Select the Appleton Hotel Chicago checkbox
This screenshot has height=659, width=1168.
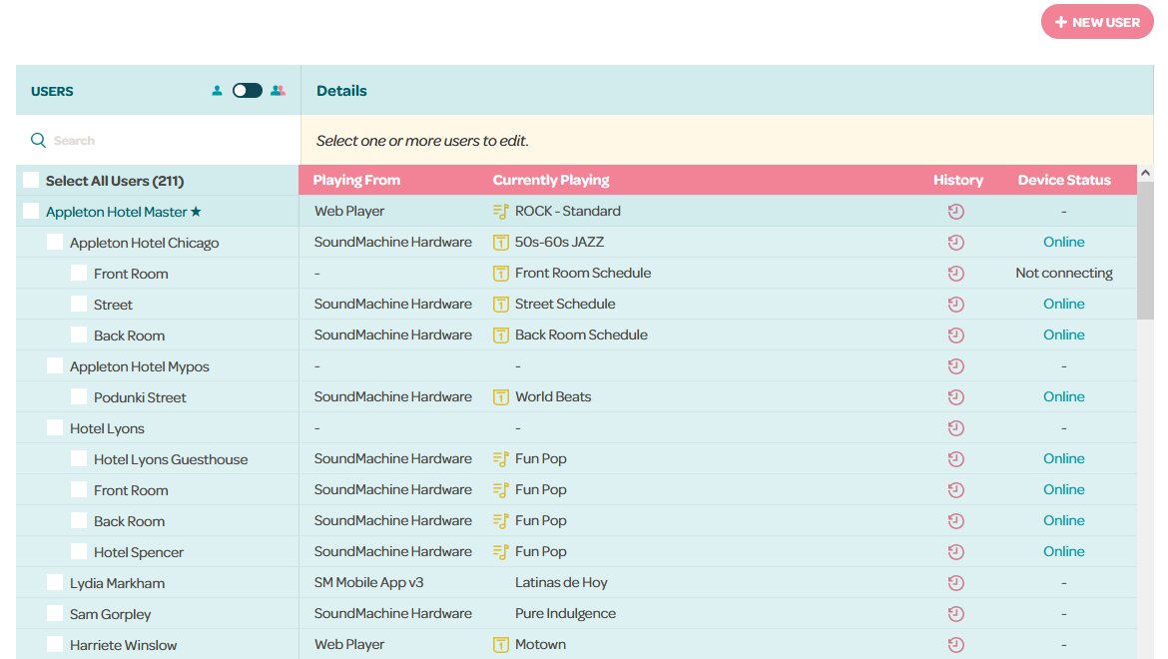click(x=54, y=242)
